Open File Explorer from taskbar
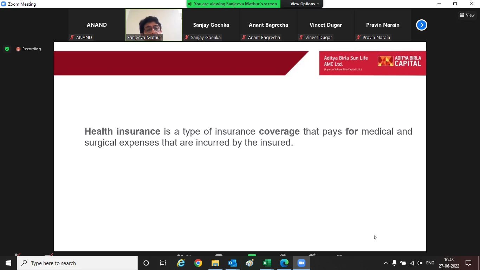 click(215, 263)
